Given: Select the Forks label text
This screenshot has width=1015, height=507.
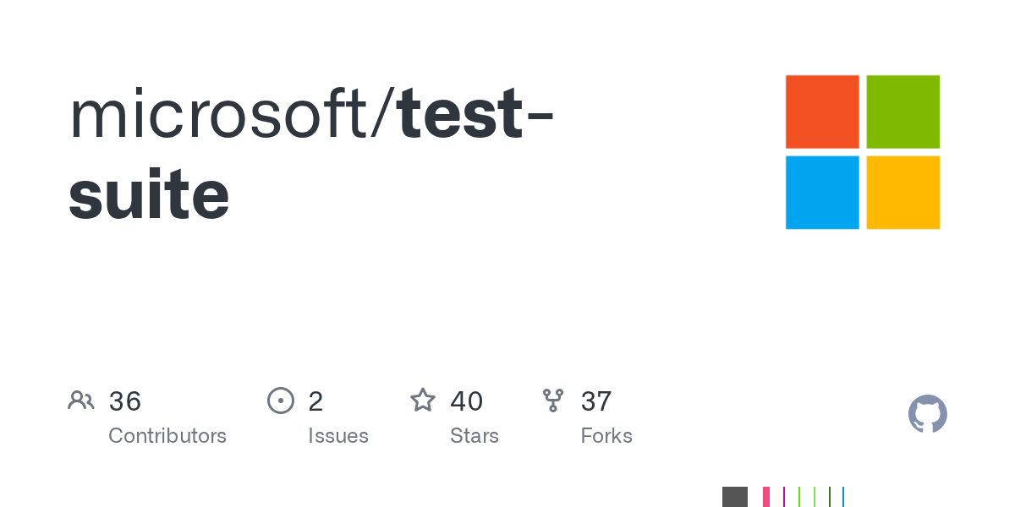Looking at the screenshot, I should pos(606,436).
